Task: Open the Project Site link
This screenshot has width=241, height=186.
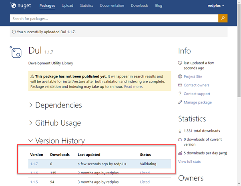Action: tap(193, 76)
